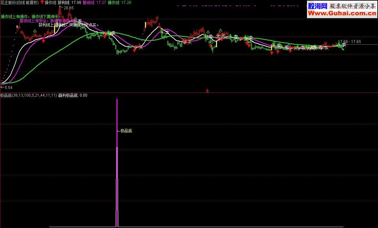Click the 28.65 high price label
The width and height of the screenshot is (378, 228).
(68, 8)
